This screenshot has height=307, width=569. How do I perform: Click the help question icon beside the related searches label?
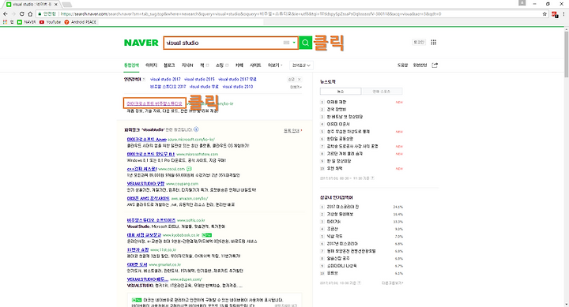[144, 80]
